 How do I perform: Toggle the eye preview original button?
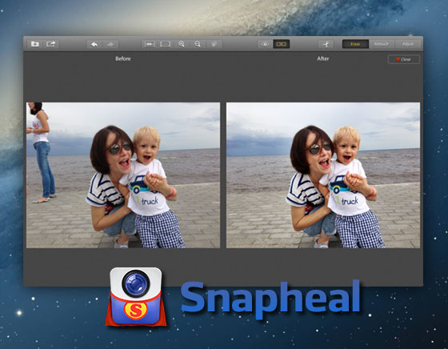click(265, 44)
